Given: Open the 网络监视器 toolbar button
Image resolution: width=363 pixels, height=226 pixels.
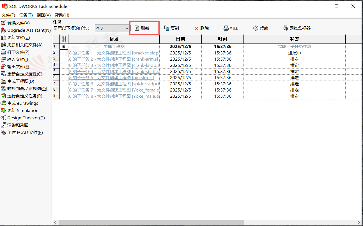Looking at the screenshot, I should pyautogui.click(x=297, y=28).
